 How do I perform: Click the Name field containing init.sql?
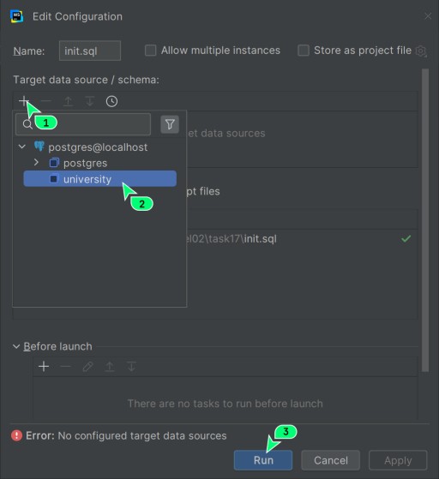point(90,51)
